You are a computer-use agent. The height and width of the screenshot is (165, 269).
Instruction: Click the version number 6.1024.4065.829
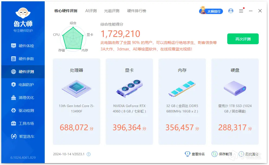[23, 158]
